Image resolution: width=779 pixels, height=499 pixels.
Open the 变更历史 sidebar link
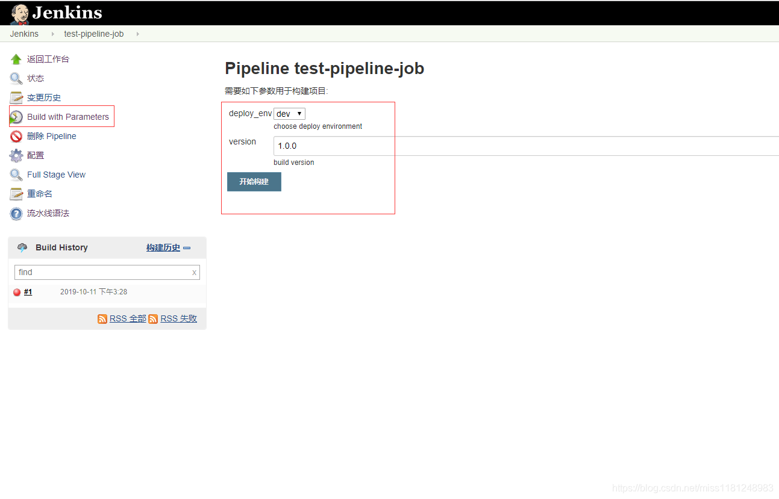click(x=44, y=98)
